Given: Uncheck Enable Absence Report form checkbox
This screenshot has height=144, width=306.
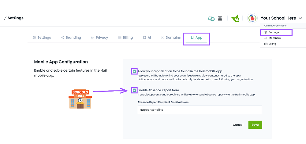Looking at the screenshot, I should [134, 90].
